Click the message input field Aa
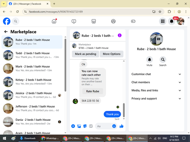190x142 pixels. click(104, 126)
